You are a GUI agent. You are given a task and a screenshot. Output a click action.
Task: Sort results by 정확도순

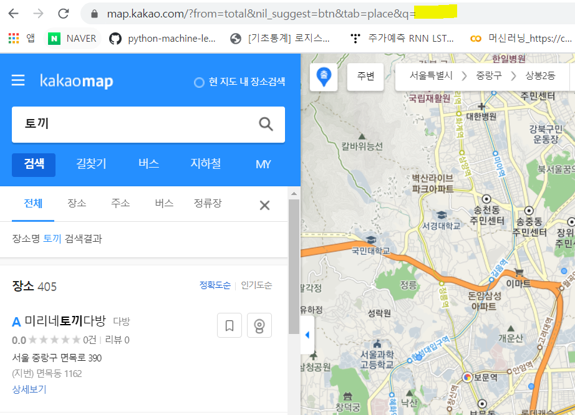(x=215, y=285)
